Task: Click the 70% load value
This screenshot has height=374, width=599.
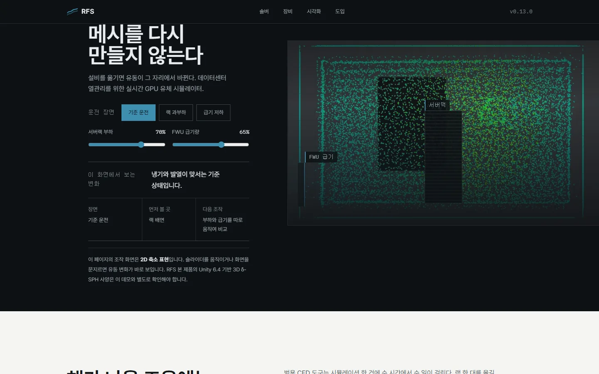Action: (161, 132)
